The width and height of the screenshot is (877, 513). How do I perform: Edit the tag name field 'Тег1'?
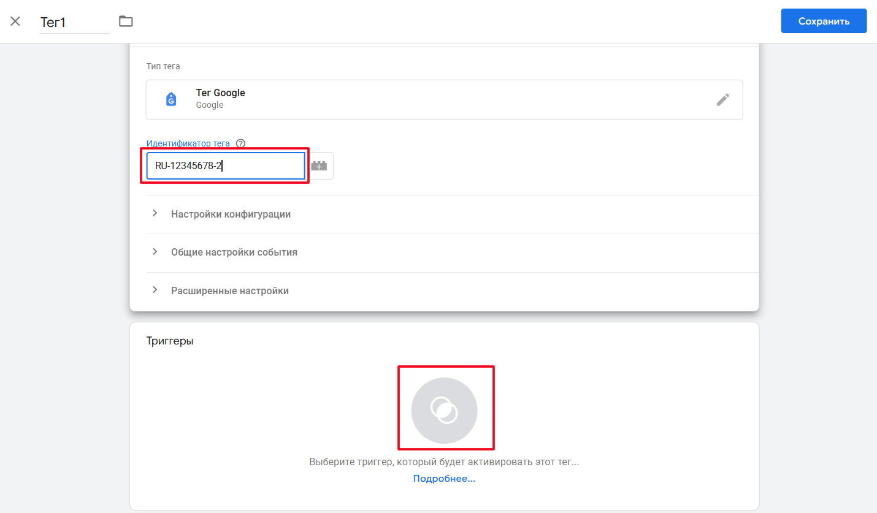pyautogui.click(x=75, y=22)
